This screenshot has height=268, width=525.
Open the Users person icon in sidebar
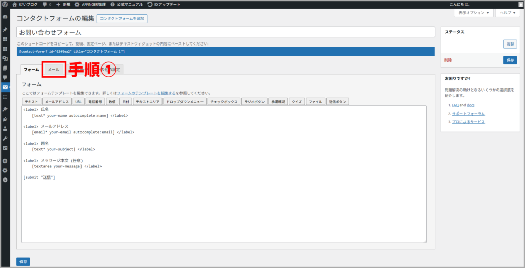[5, 129]
